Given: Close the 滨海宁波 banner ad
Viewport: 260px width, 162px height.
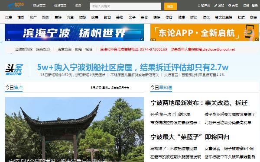Looking at the screenshot, I should tap(142, 39).
